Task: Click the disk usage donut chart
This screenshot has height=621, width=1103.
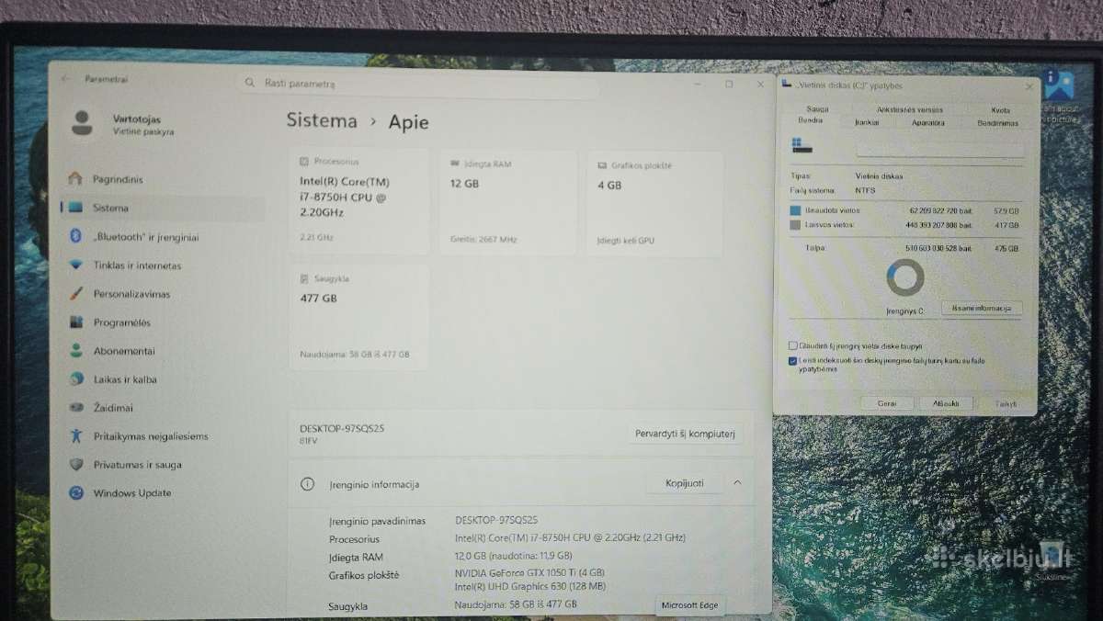Action: [905, 277]
